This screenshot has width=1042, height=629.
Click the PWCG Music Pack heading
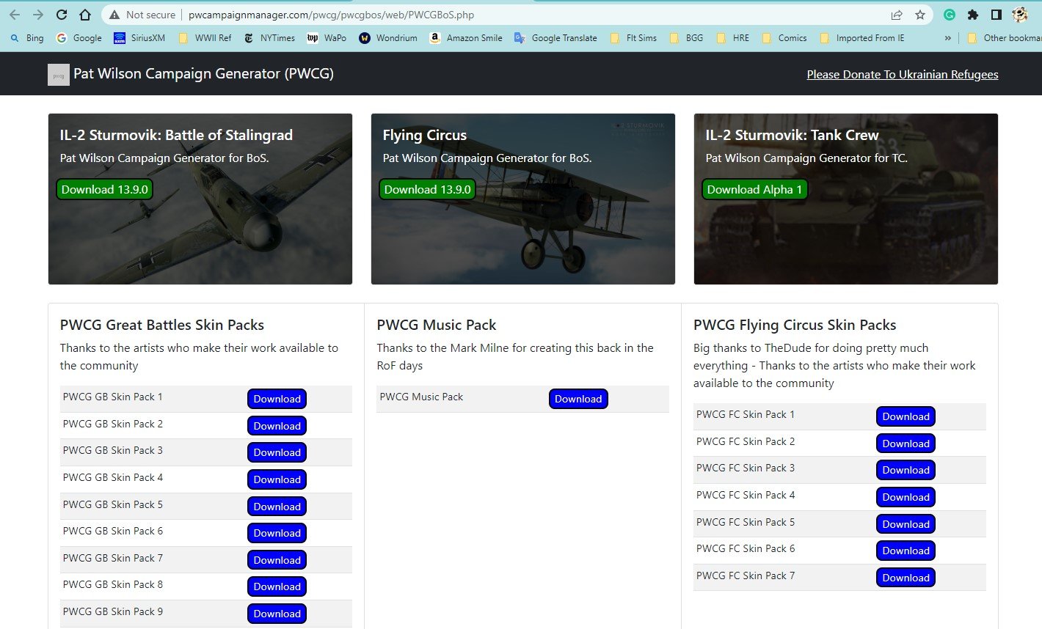coord(437,325)
